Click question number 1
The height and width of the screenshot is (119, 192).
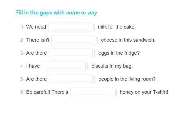coord(22,27)
